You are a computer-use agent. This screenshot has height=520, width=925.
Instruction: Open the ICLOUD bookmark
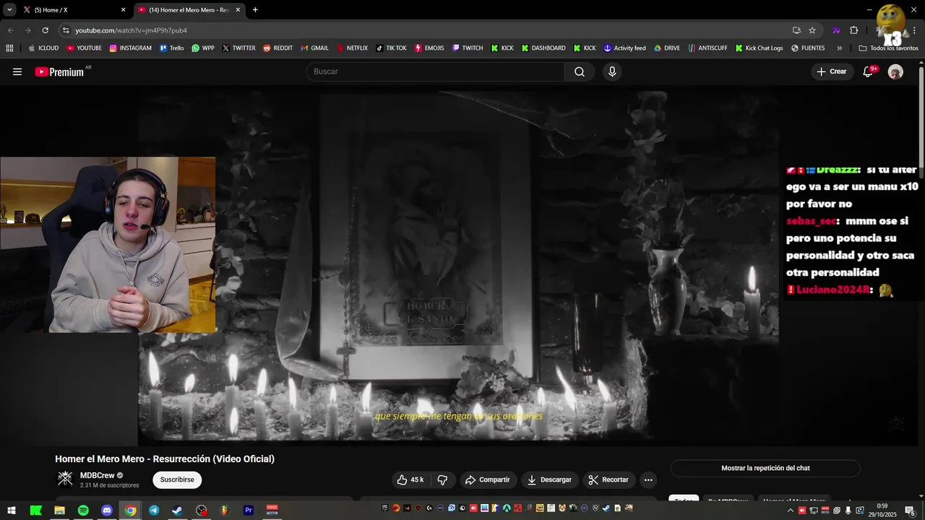[43, 48]
